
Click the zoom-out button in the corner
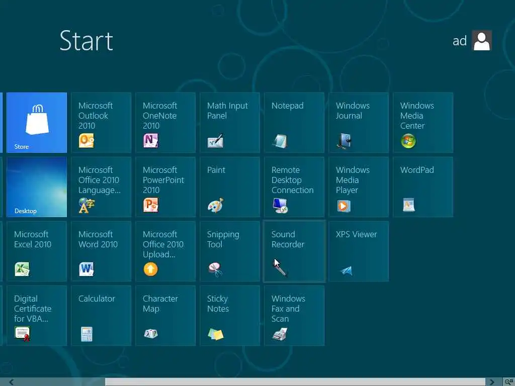(x=509, y=382)
